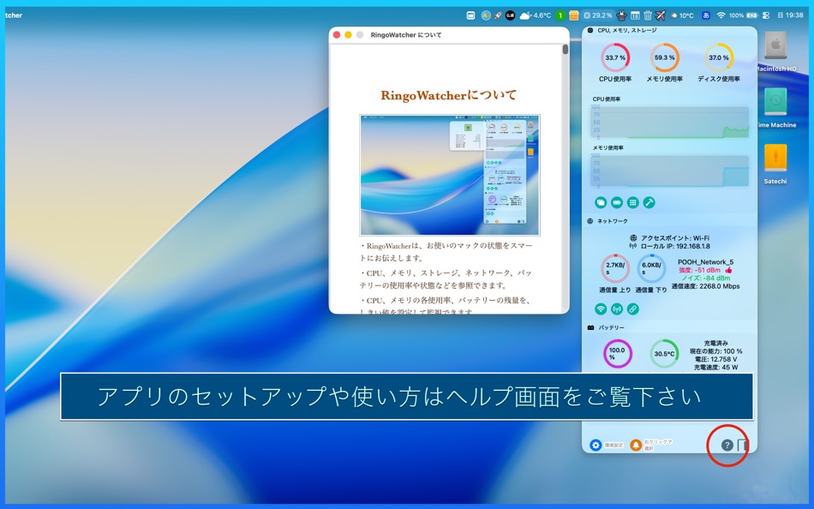This screenshot has height=509, width=814.
Task: Toggle the antenna signal icon in the network section
Action: pos(616,308)
